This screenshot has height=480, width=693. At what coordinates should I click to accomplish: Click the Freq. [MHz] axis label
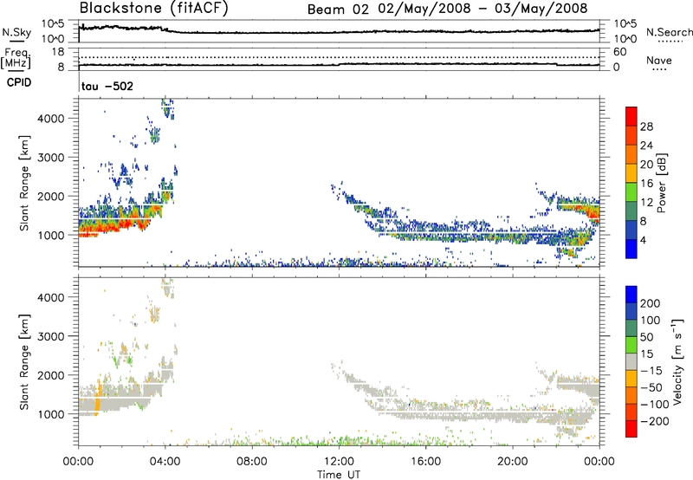click(16, 57)
